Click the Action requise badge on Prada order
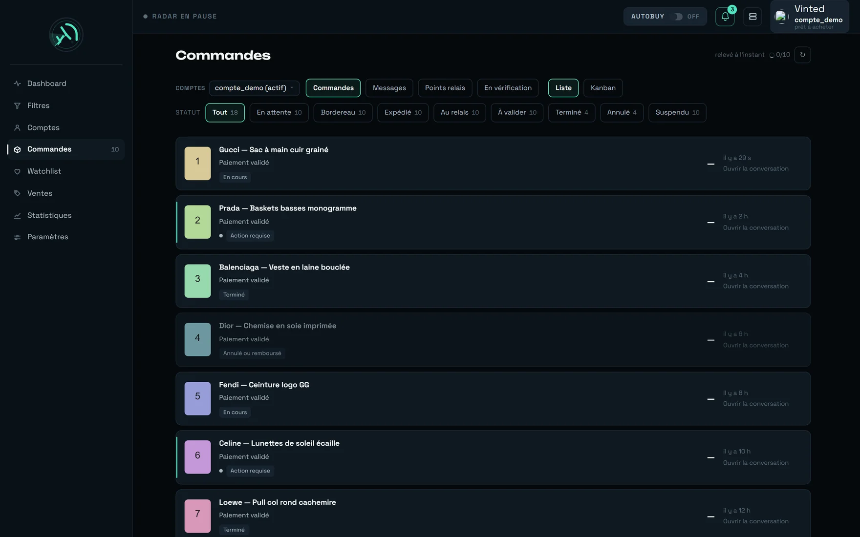This screenshot has height=537, width=860. tap(250, 236)
